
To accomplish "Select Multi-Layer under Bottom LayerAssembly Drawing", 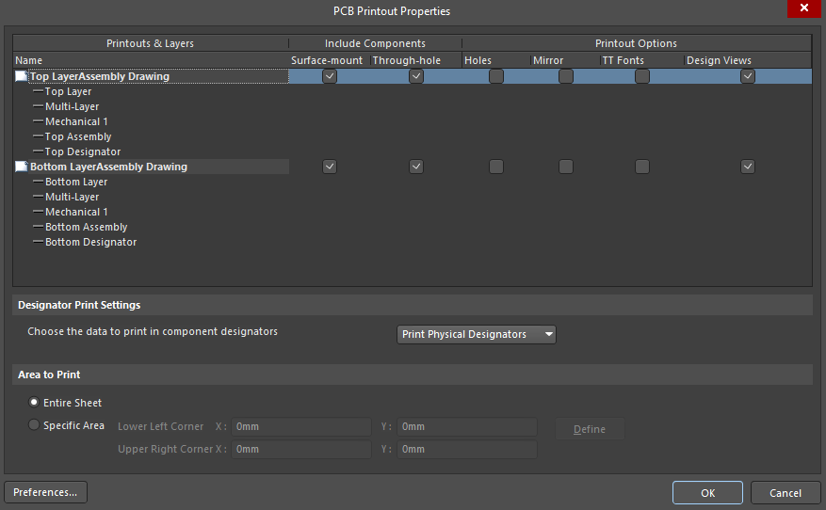I will tap(72, 197).
